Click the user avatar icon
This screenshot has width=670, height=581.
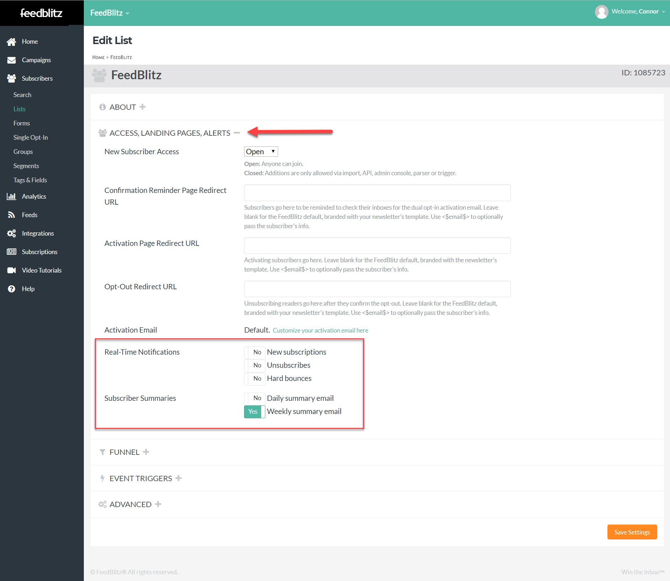click(x=601, y=12)
